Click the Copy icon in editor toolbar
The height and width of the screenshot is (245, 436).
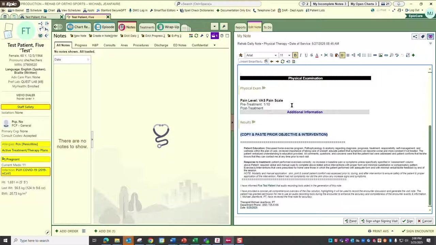click(x=331, y=55)
